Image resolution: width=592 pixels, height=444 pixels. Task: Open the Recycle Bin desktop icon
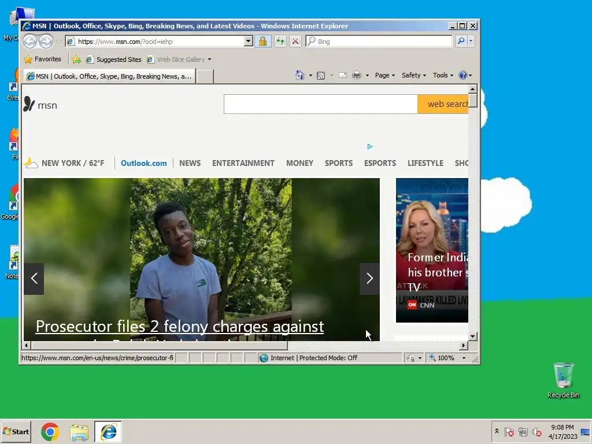(563, 380)
